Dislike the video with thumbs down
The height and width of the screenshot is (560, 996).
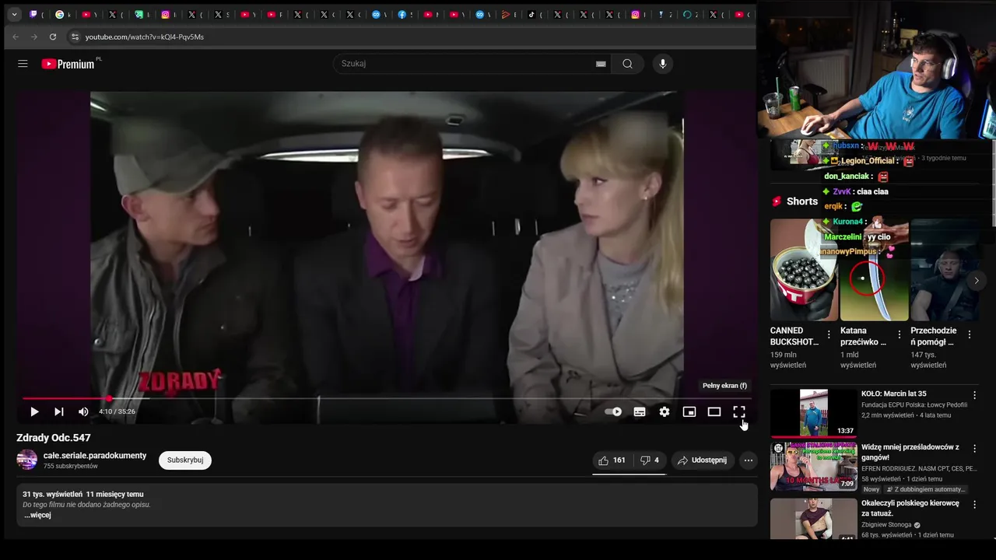650,460
